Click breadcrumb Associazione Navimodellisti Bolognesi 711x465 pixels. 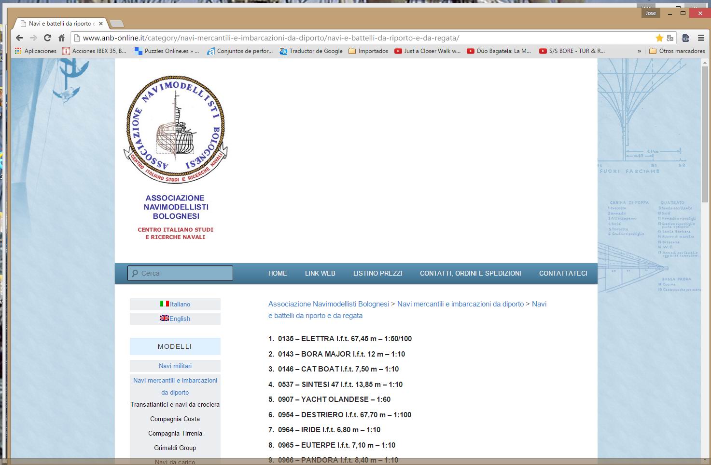click(329, 304)
